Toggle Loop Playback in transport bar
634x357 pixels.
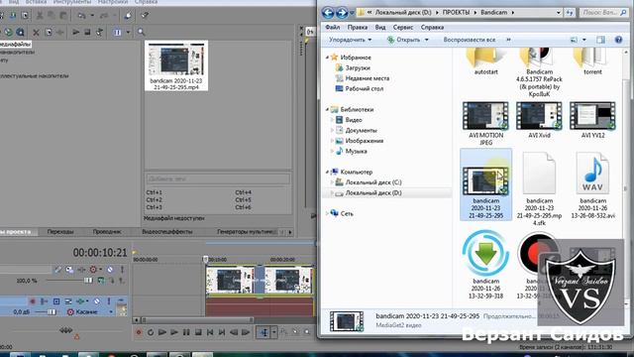click(x=151, y=332)
